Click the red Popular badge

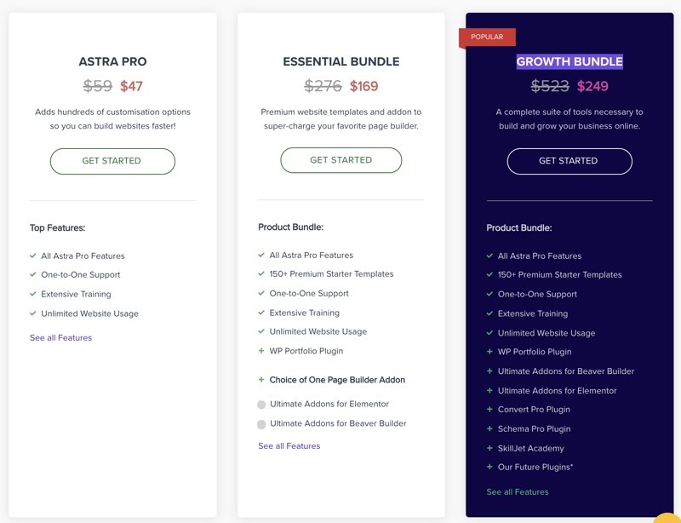(x=487, y=37)
